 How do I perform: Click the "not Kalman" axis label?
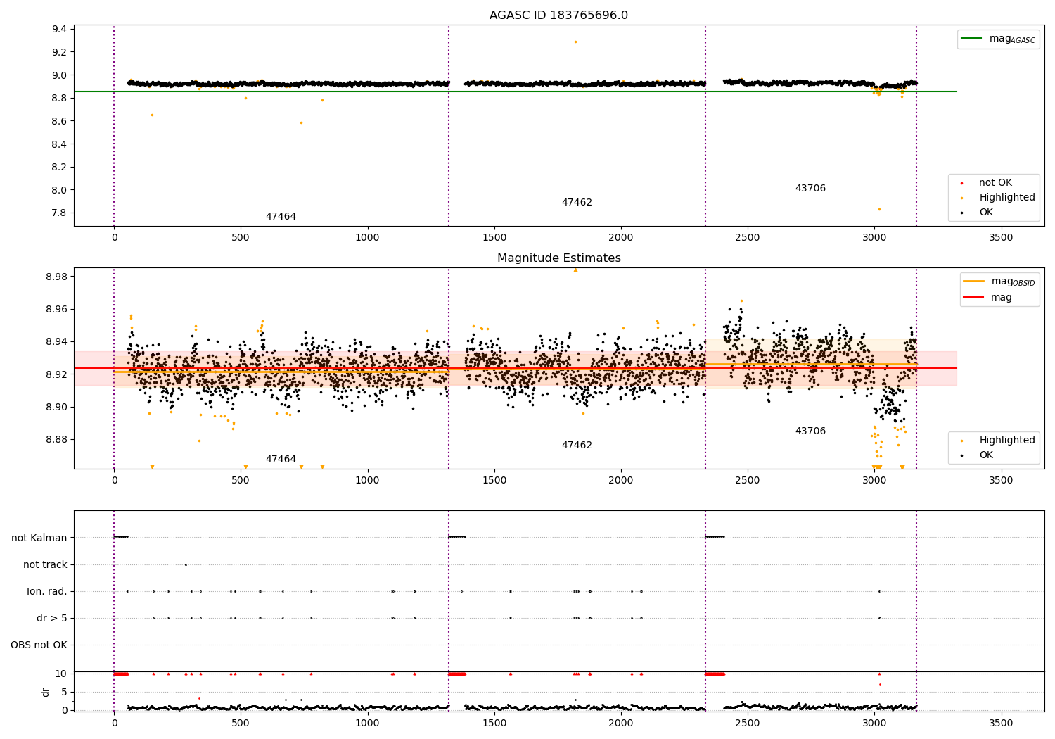pos(39,538)
